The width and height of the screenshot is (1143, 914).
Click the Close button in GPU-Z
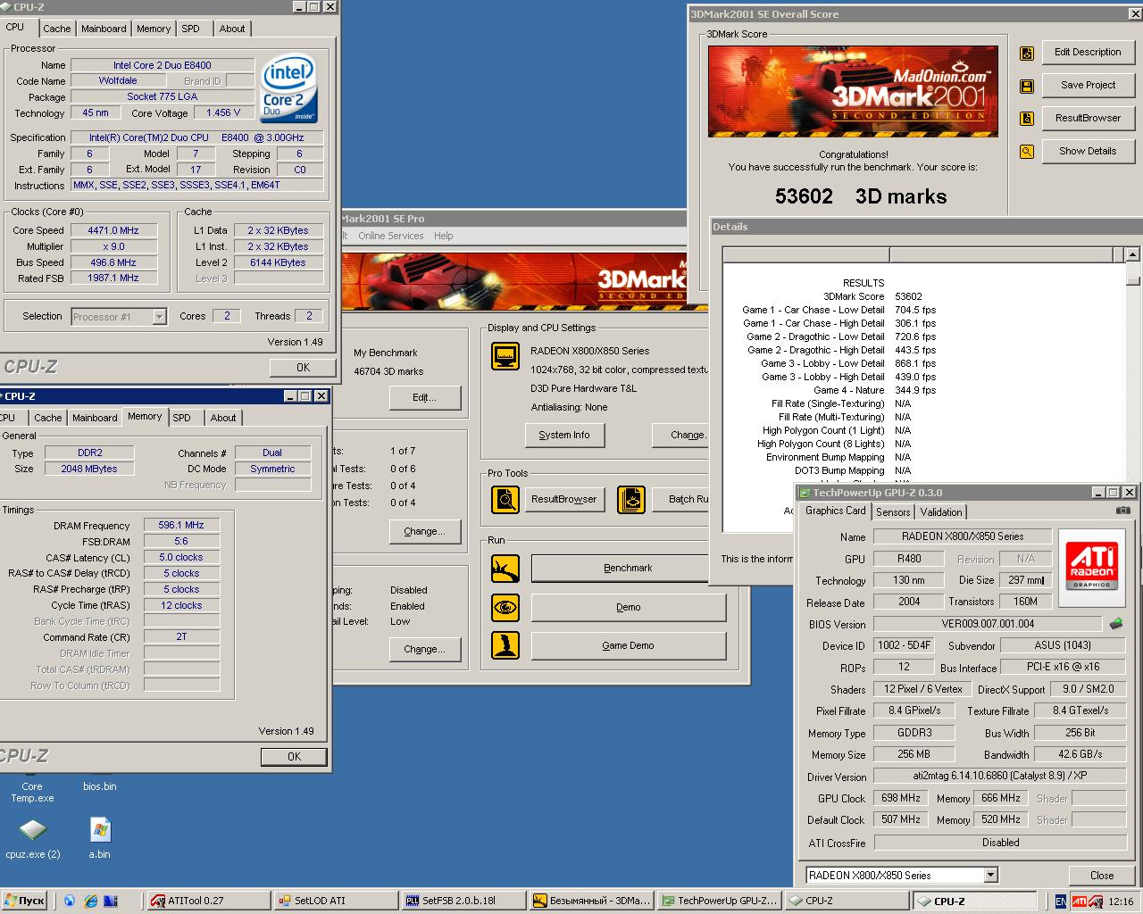coord(1102,876)
